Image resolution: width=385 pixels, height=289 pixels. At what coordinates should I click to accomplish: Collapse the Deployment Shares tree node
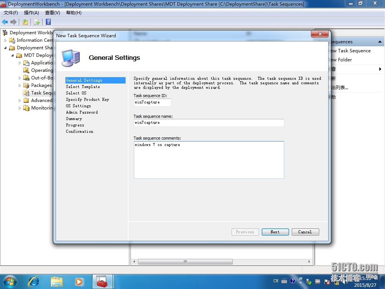5,48
